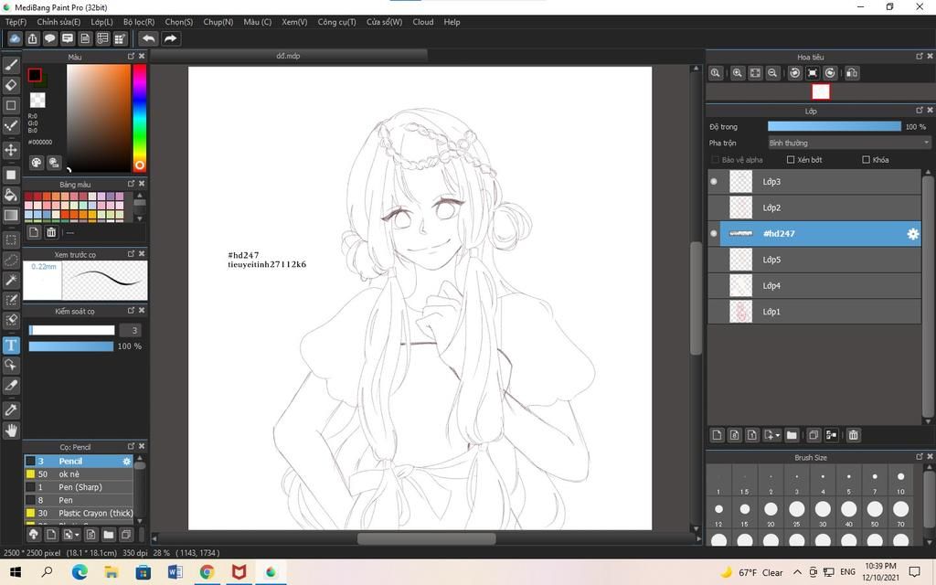936x585 pixels.
Task: Click the hue spectrum bar
Action: (x=140, y=118)
